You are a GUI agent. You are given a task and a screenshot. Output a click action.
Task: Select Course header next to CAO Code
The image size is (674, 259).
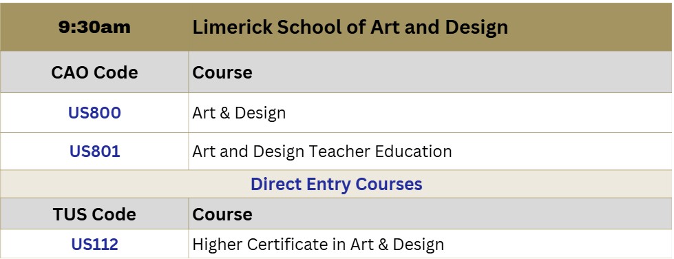click(222, 72)
